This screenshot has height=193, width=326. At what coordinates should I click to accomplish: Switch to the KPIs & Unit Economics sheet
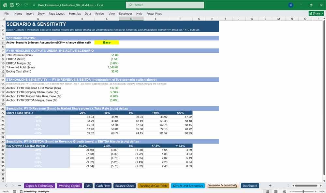click(188, 186)
